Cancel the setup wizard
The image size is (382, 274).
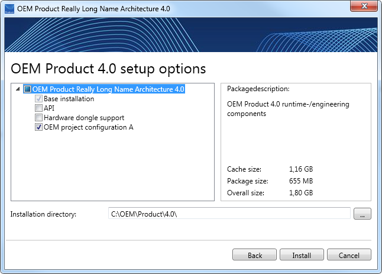coord(349,254)
